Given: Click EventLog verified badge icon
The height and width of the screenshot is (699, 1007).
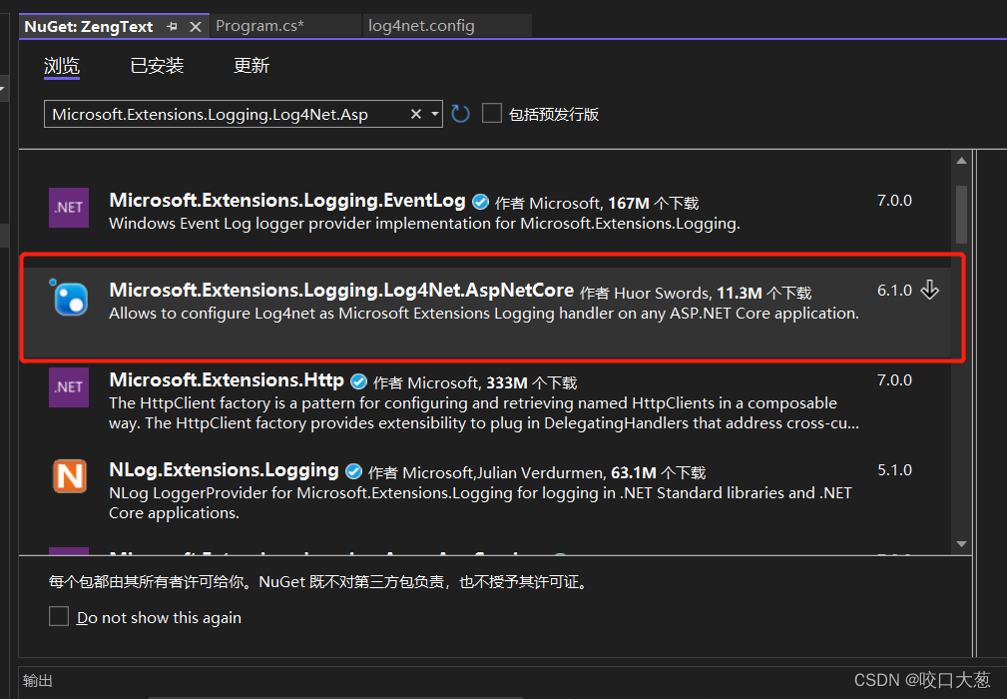Looking at the screenshot, I should click(x=480, y=202).
